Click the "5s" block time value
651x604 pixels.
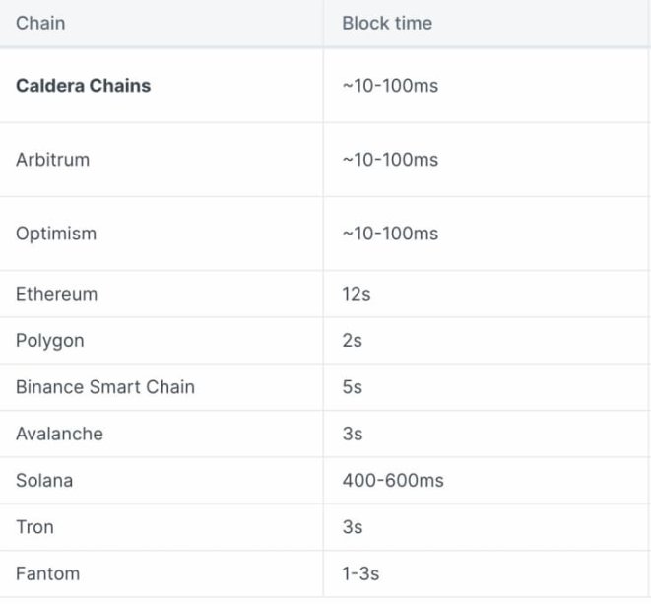(352, 387)
